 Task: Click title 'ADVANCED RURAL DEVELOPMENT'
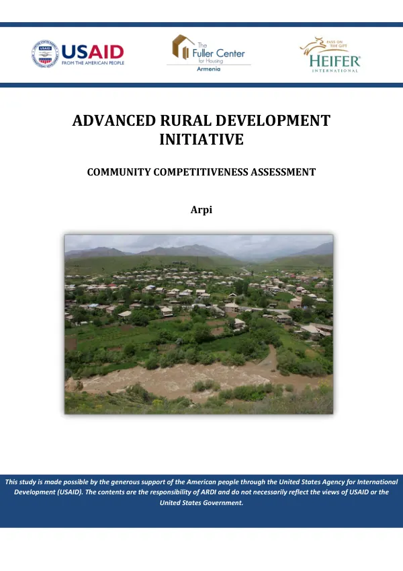201,120
